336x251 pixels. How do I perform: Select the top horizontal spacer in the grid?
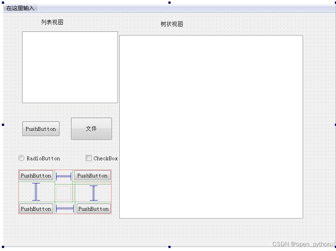pos(64,175)
